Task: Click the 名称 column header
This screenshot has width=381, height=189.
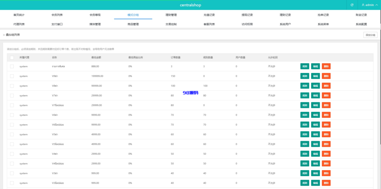Action: point(54,58)
